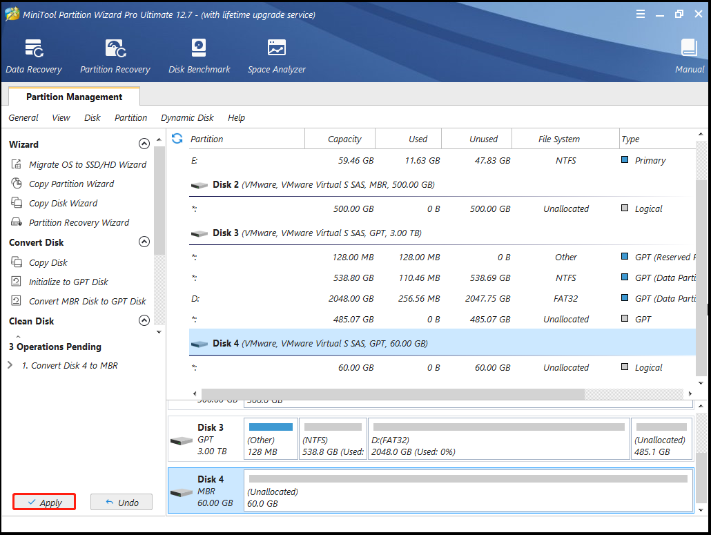Sort by the Type column header
The image size is (711, 535).
(657, 139)
